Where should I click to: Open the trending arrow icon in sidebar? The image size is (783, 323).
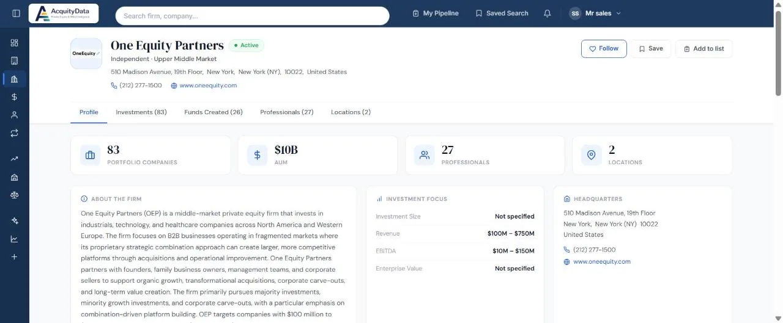(15, 159)
